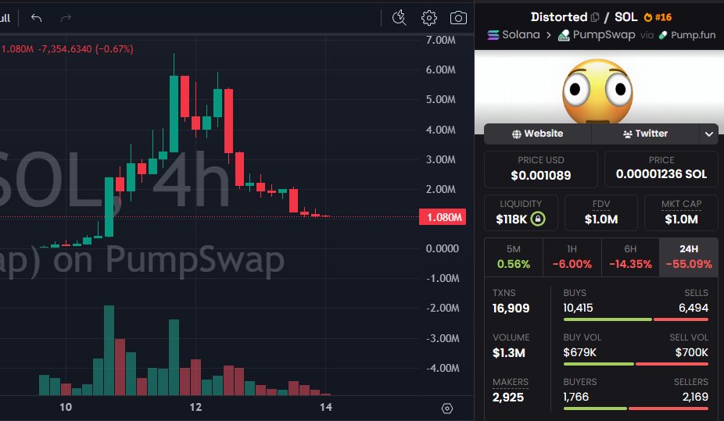Click the buyers versus sellers ratio bar
The width and height of the screenshot is (724, 421).
636,409
